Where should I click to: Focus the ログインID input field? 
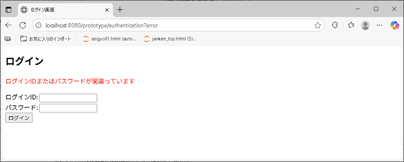point(68,98)
